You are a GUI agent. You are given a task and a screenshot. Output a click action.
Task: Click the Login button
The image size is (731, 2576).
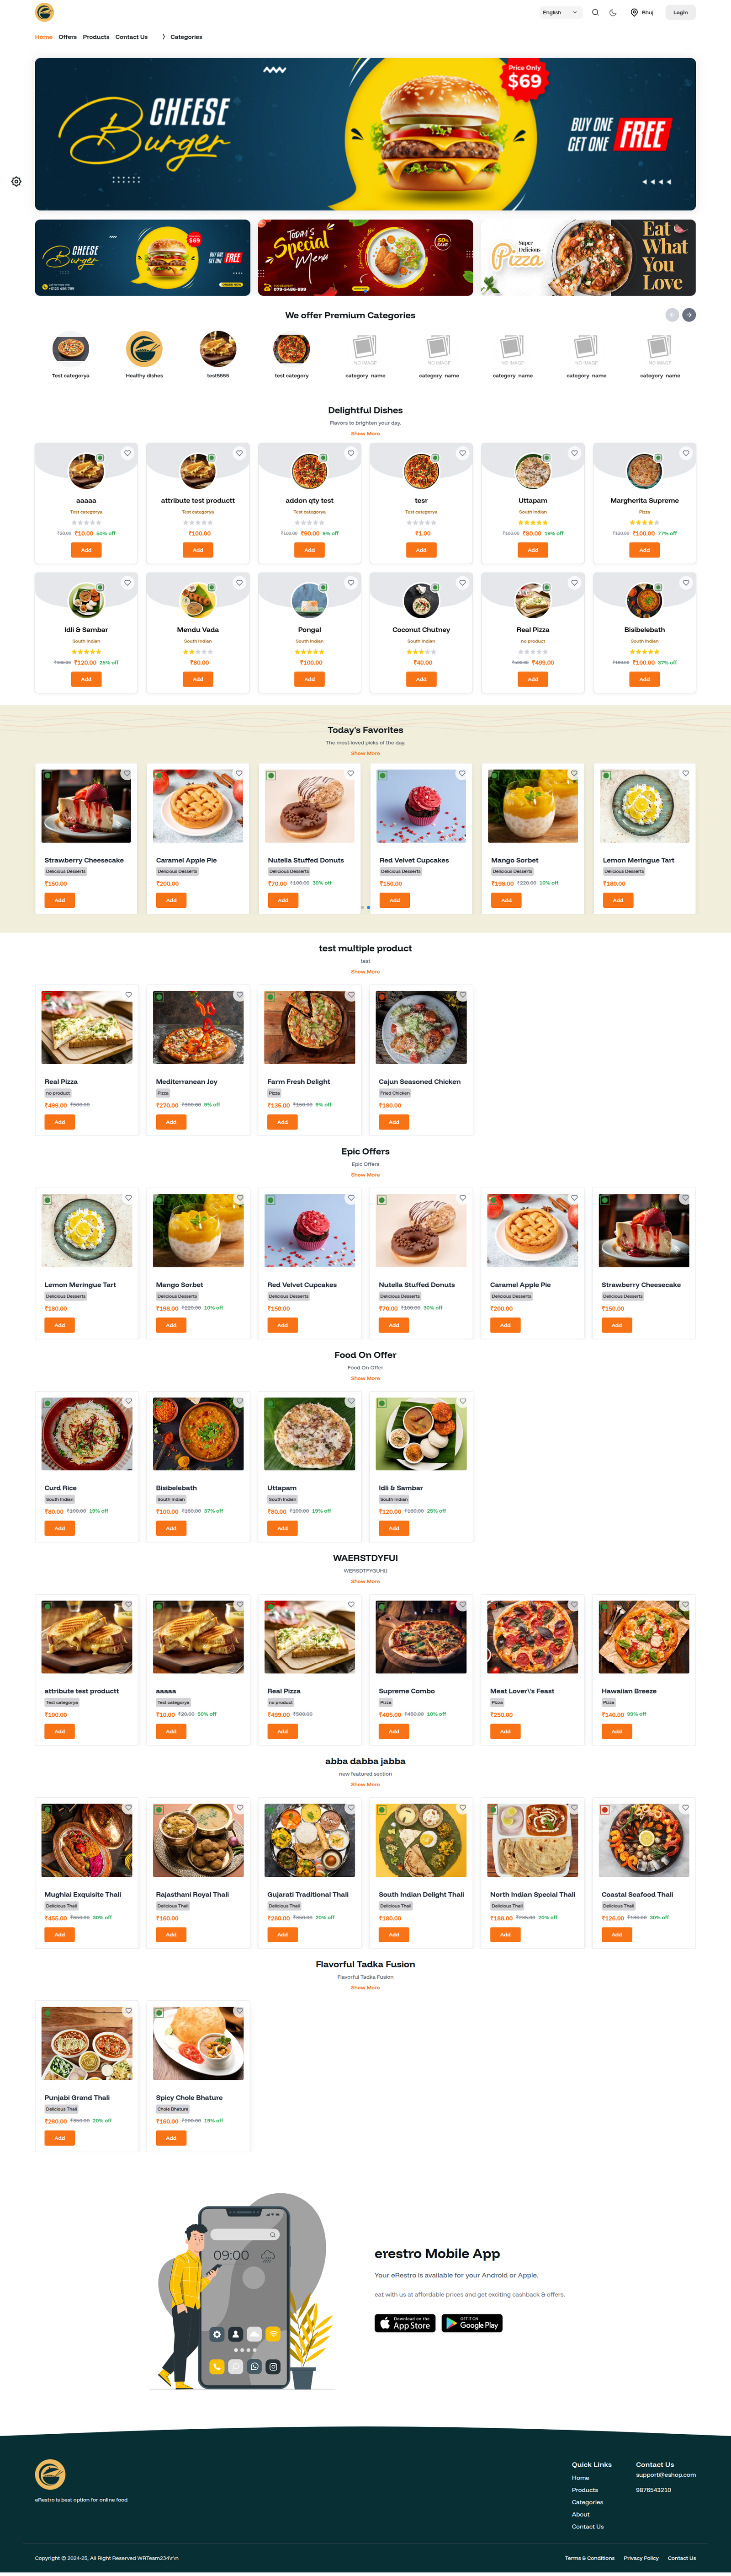[x=680, y=13]
